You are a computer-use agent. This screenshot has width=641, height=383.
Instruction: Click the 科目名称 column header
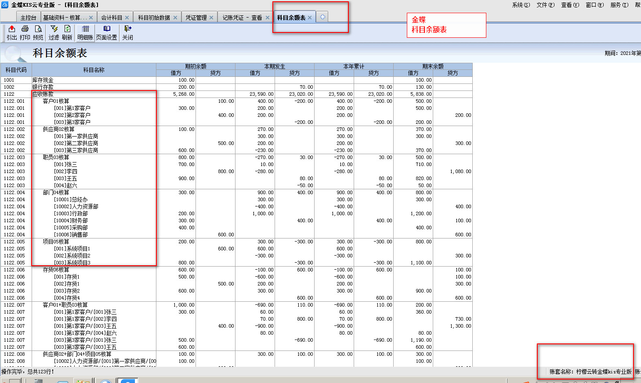pos(94,70)
